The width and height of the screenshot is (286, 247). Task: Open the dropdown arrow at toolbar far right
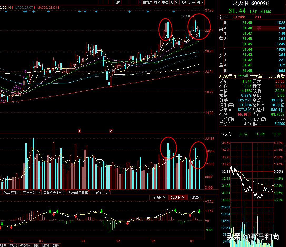(x=203, y=2)
